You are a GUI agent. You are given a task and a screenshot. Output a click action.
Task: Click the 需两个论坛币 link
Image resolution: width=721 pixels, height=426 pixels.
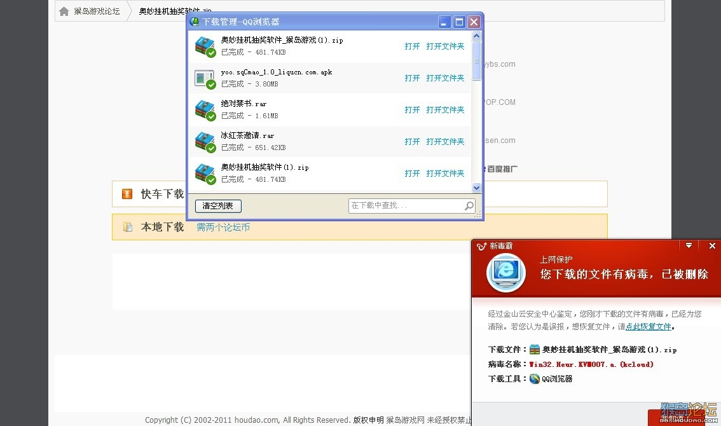(x=223, y=227)
